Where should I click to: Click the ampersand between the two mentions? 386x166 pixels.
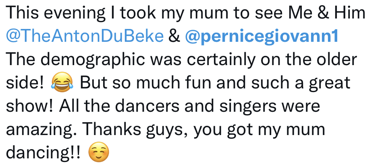pos(174,36)
